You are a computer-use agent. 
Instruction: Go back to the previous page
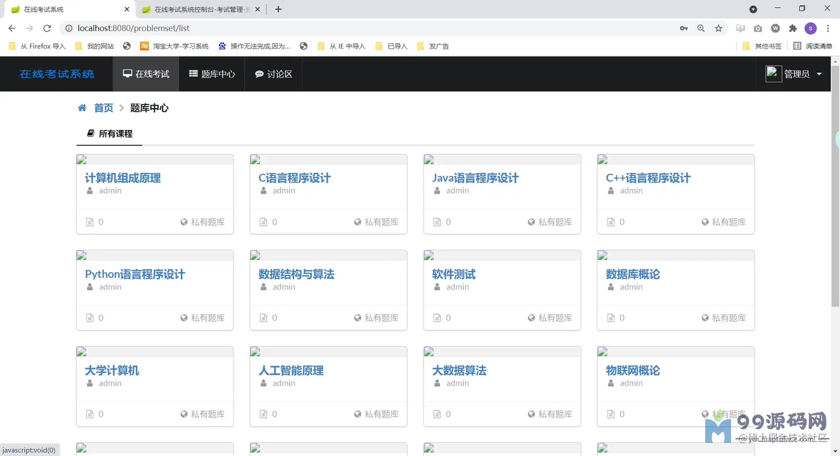coord(12,28)
